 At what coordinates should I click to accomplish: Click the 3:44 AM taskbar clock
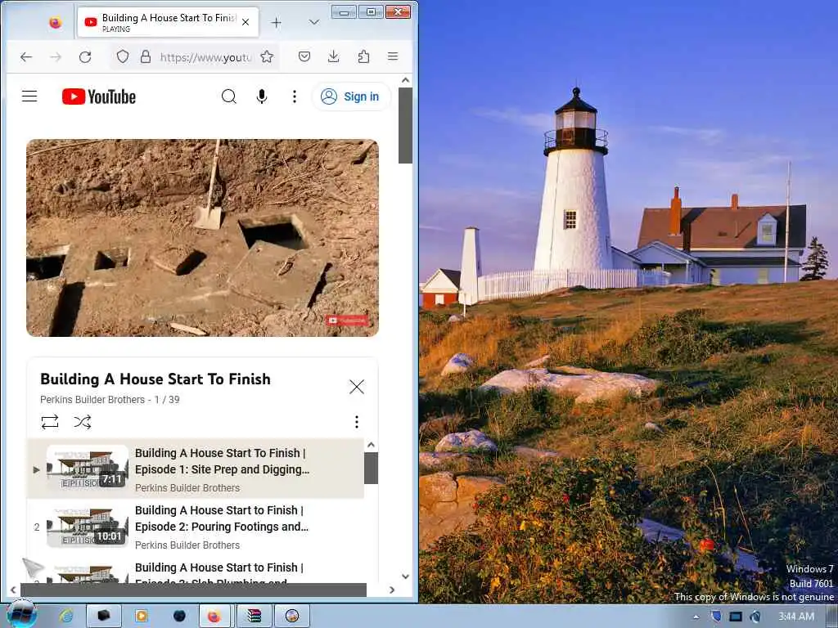click(x=796, y=617)
